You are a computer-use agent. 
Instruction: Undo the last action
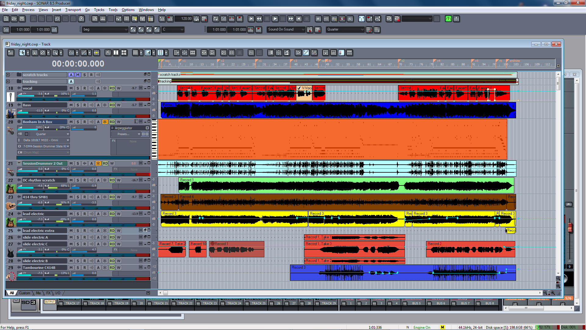pyautogui.click(x=57, y=19)
